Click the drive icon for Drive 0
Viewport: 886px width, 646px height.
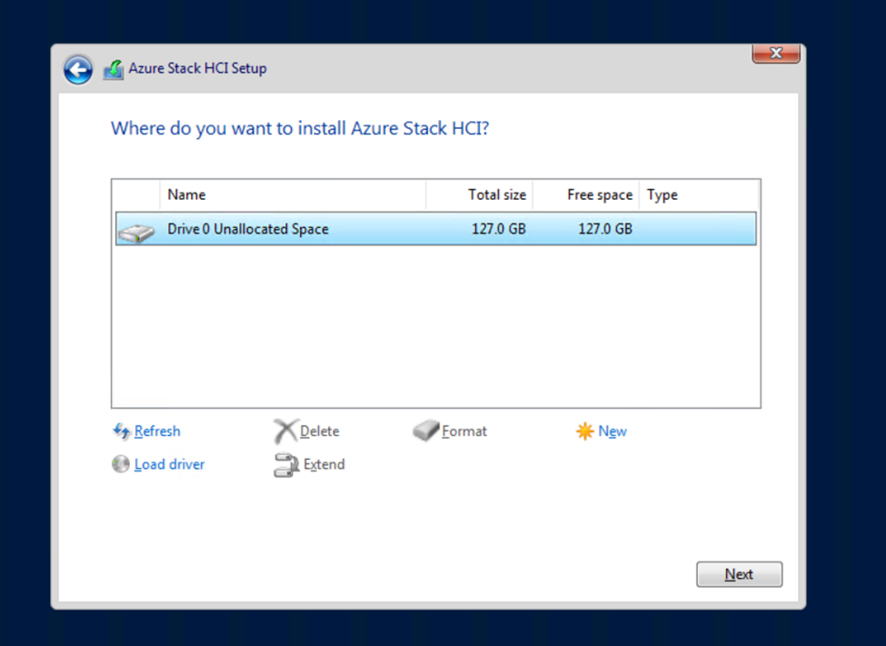pos(136,233)
